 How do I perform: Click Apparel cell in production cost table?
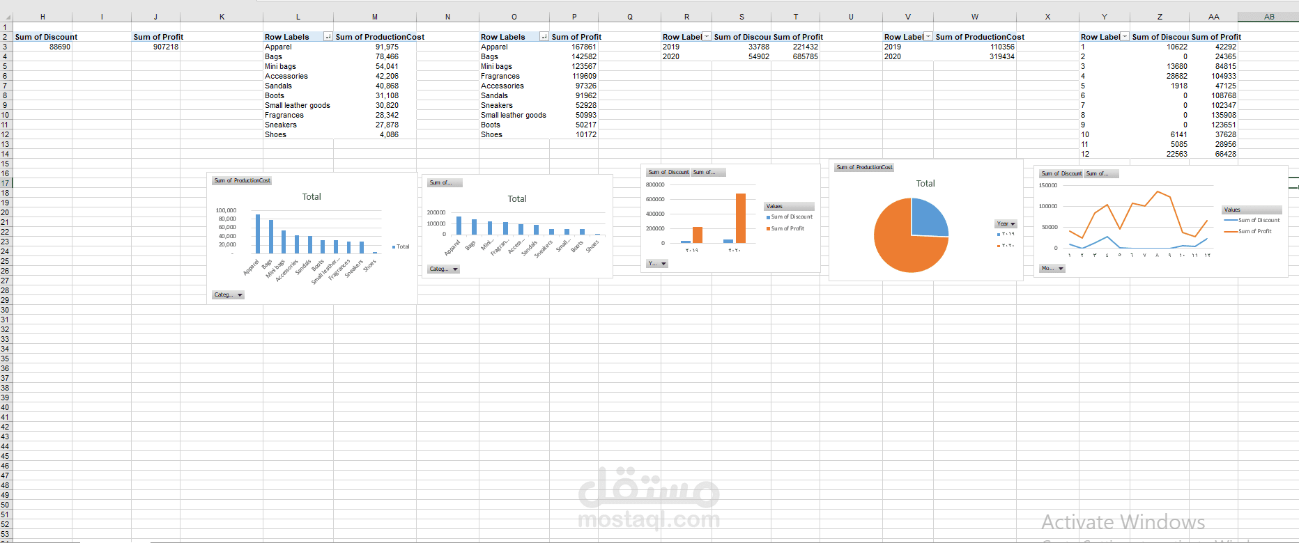(298, 47)
